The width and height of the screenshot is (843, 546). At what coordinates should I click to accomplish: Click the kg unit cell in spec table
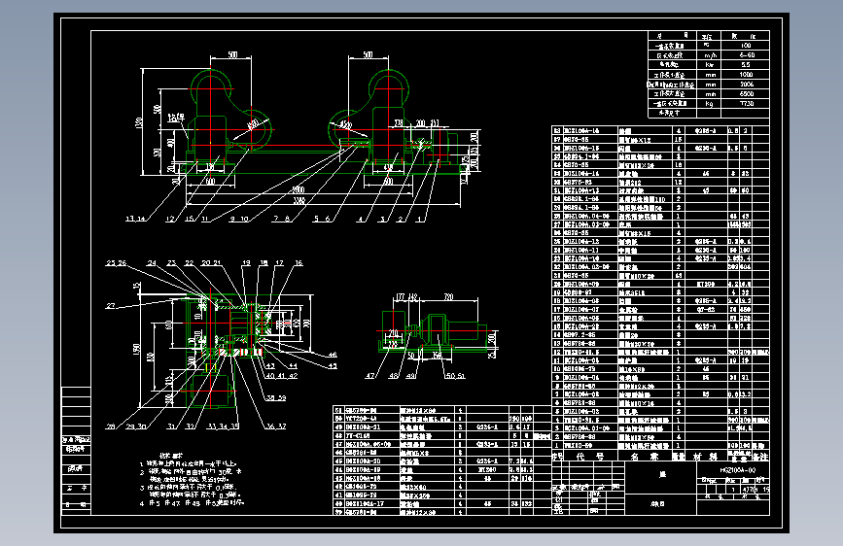point(710,103)
